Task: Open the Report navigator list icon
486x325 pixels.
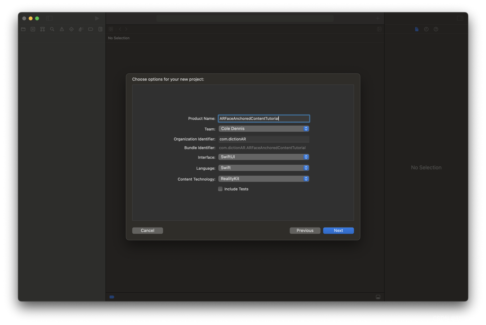Action: tap(100, 29)
